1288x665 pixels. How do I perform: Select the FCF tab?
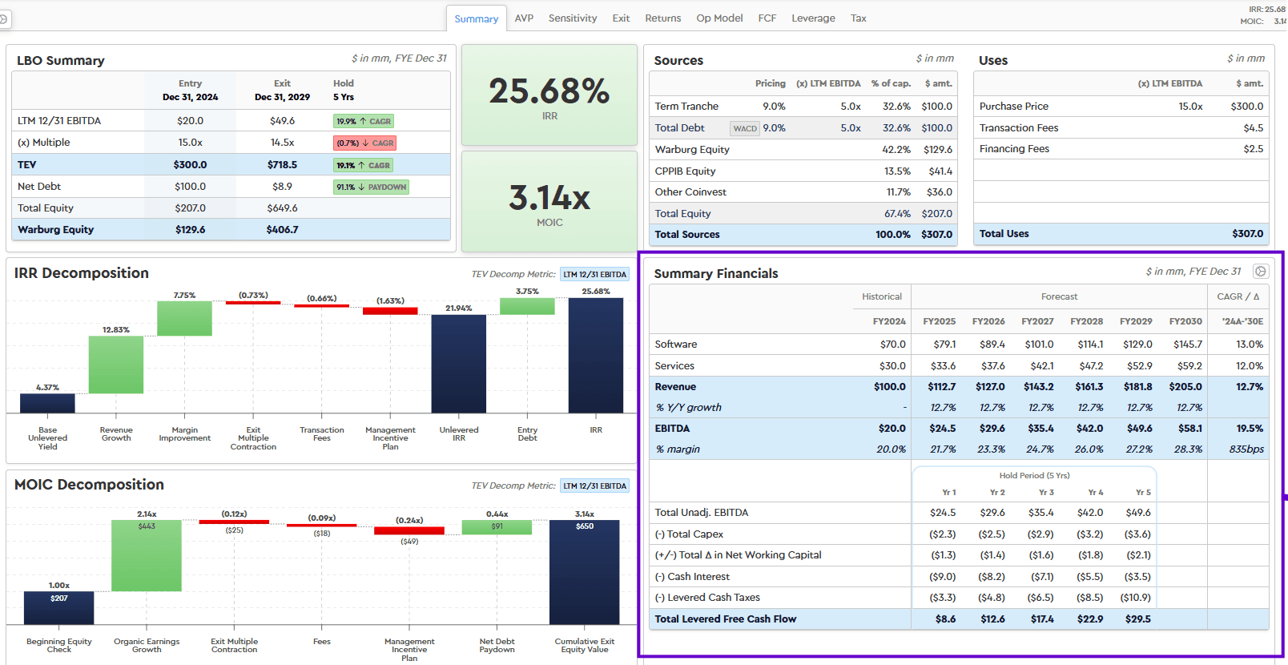point(767,18)
